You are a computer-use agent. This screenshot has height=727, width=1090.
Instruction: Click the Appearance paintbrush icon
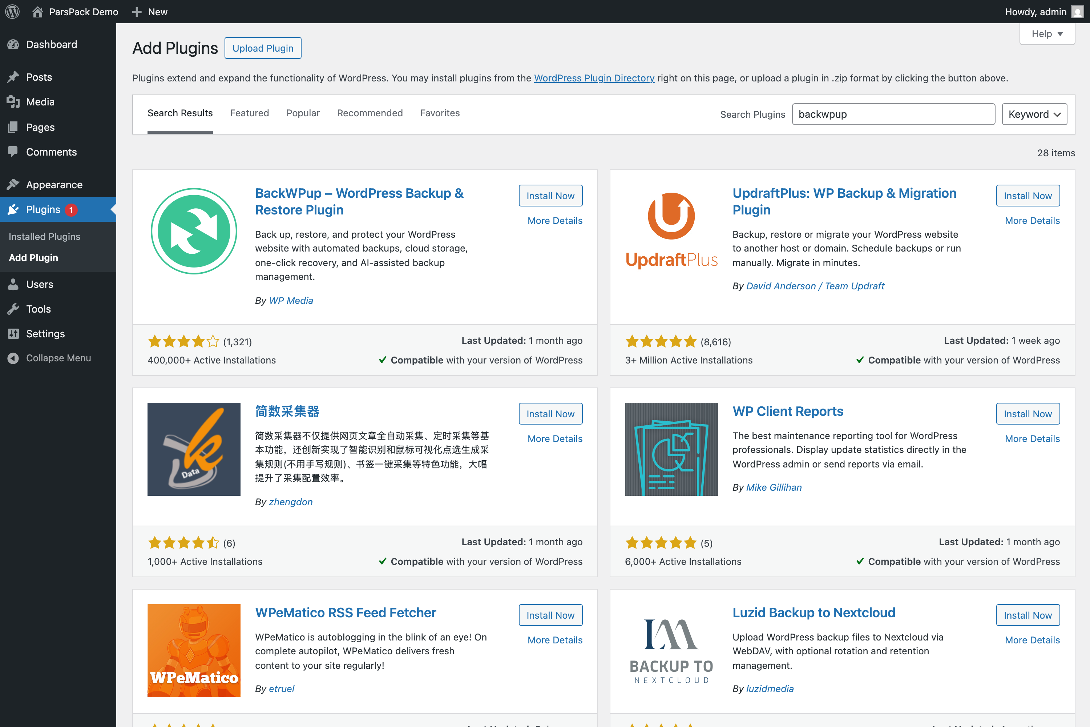coord(13,185)
